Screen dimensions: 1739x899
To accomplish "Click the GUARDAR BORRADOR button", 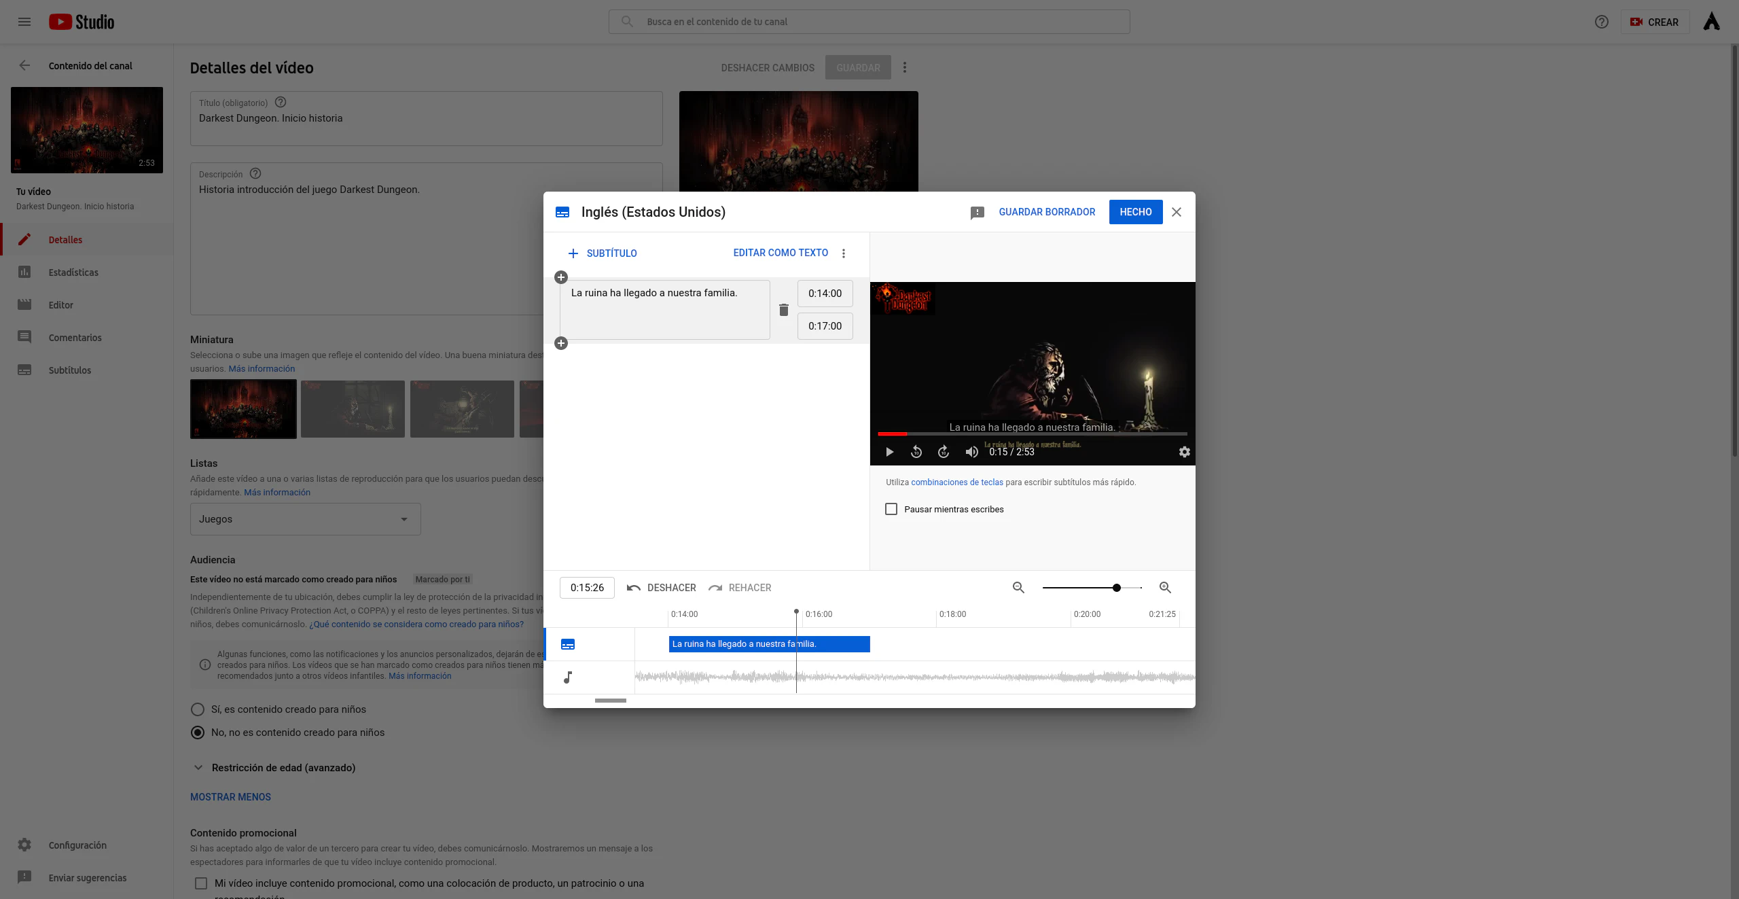I will [1047, 212].
